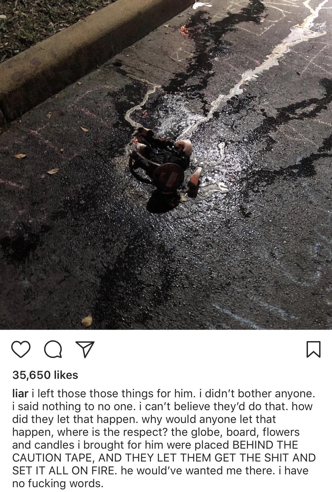Image resolution: width=332 pixels, height=492 pixels.
Task: Tap the heart like icon
Action: point(21,350)
